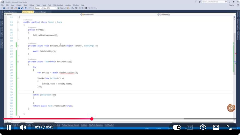
Task: Enter fullscreen on the video
Action: point(229,127)
